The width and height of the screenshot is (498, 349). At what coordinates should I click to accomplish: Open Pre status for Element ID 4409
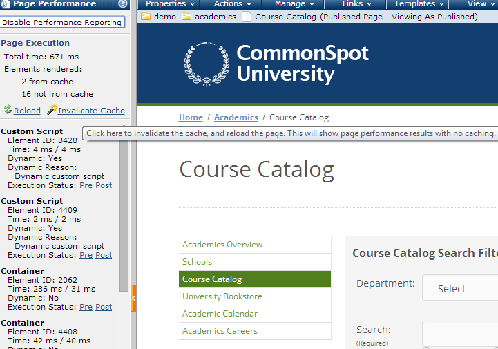click(x=86, y=255)
